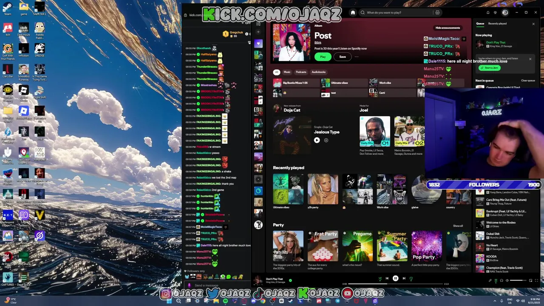Open Windows Start menu on taskbar

(x=169, y=301)
